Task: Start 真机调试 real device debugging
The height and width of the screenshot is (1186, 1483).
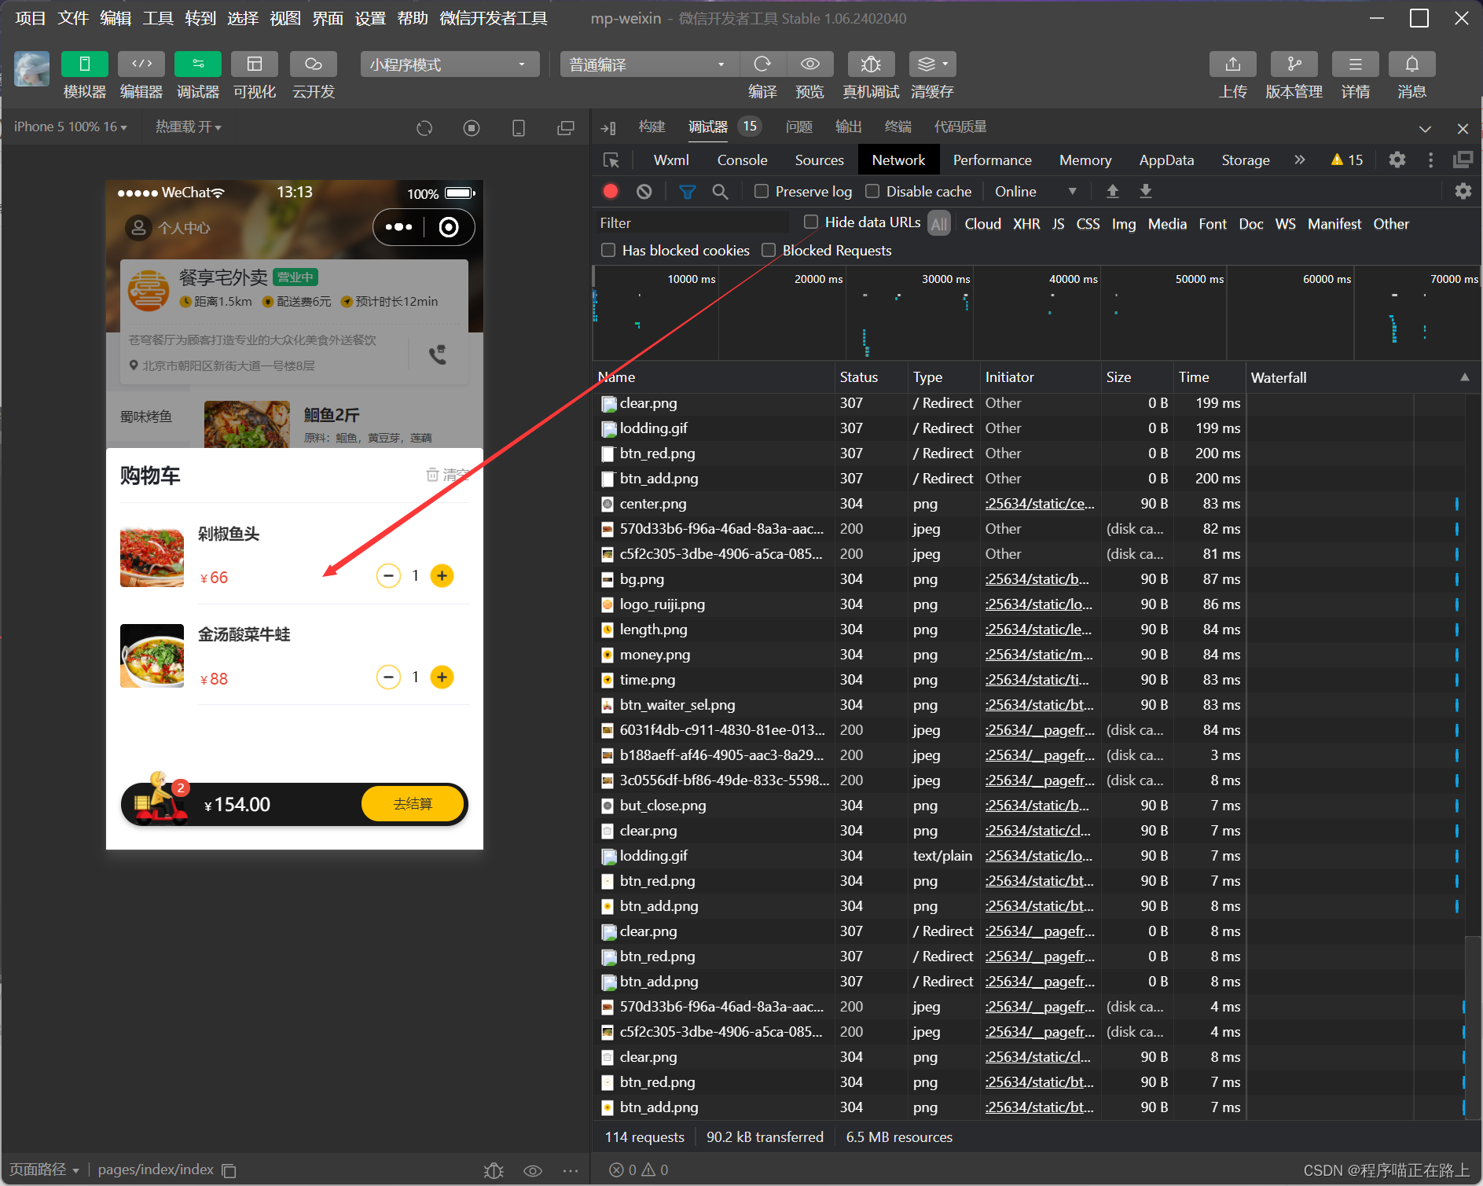Action: [871, 64]
